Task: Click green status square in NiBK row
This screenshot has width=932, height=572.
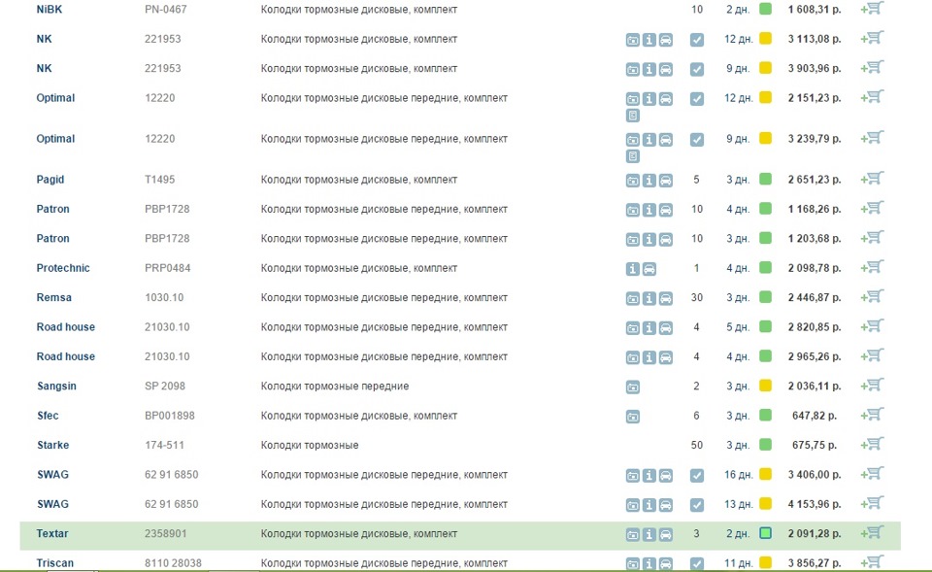Action: [x=766, y=9]
